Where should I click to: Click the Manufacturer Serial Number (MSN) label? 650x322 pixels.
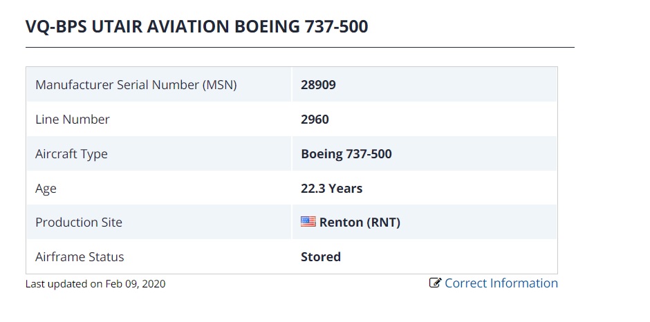pyautogui.click(x=136, y=85)
